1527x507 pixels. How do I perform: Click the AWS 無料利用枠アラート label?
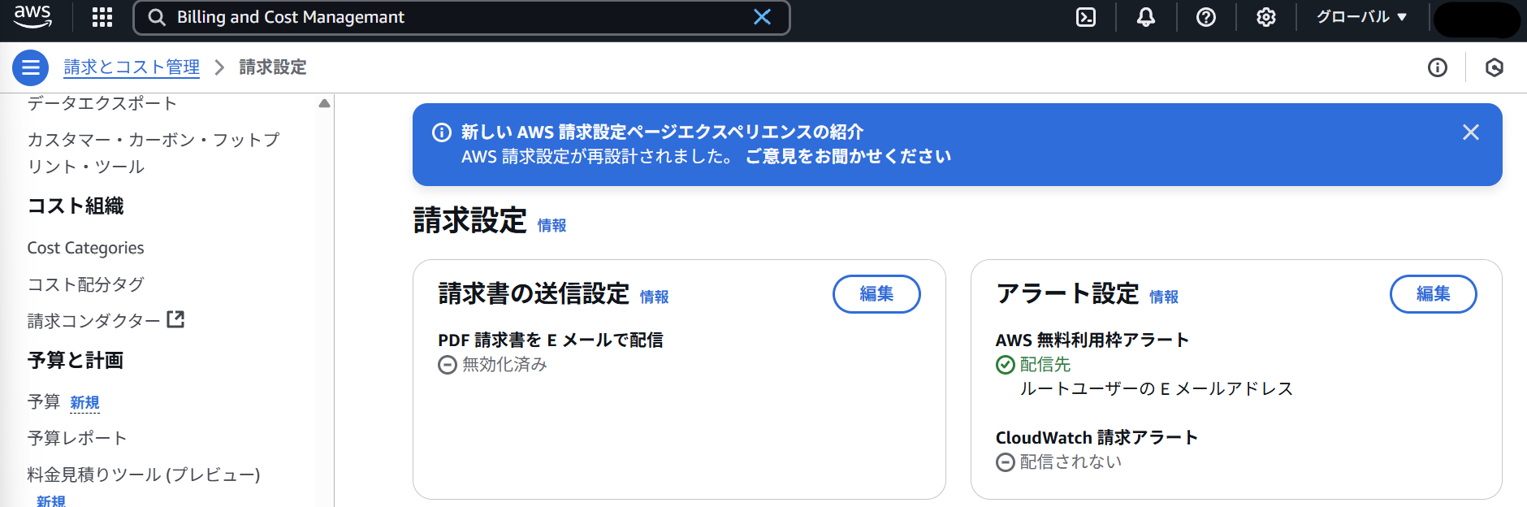[x=1092, y=340]
